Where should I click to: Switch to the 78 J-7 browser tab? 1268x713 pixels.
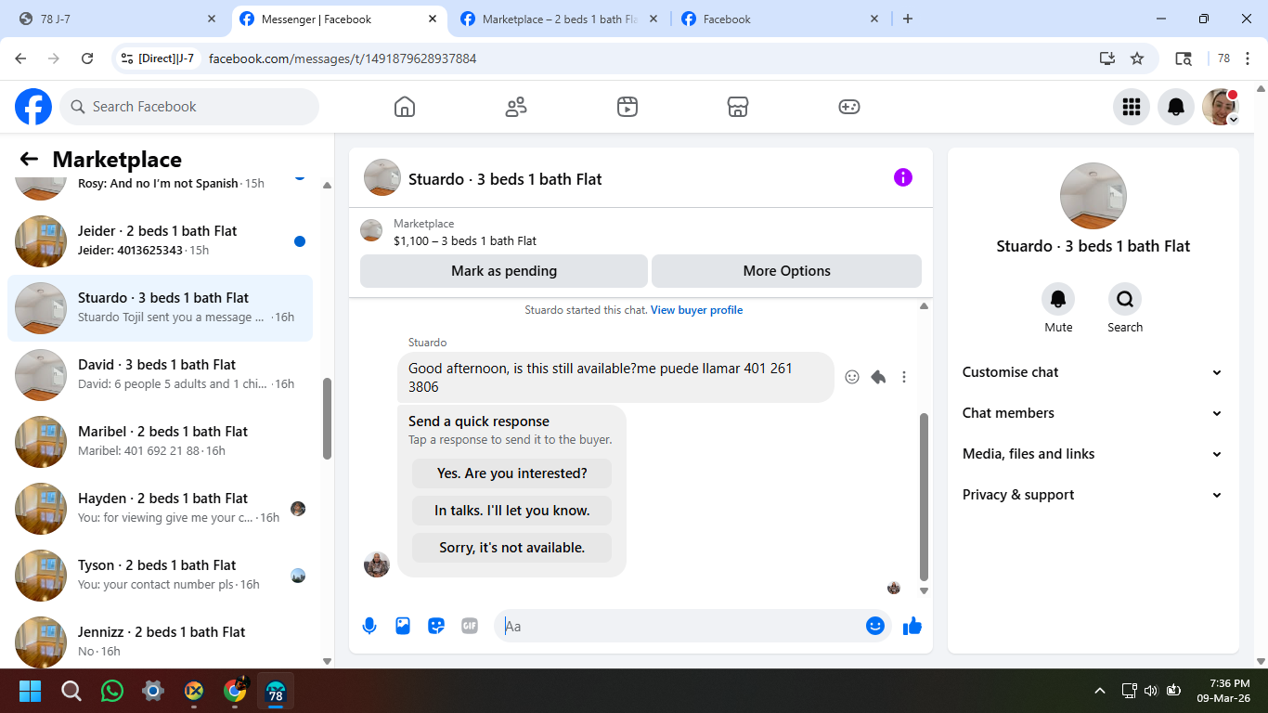click(x=116, y=19)
